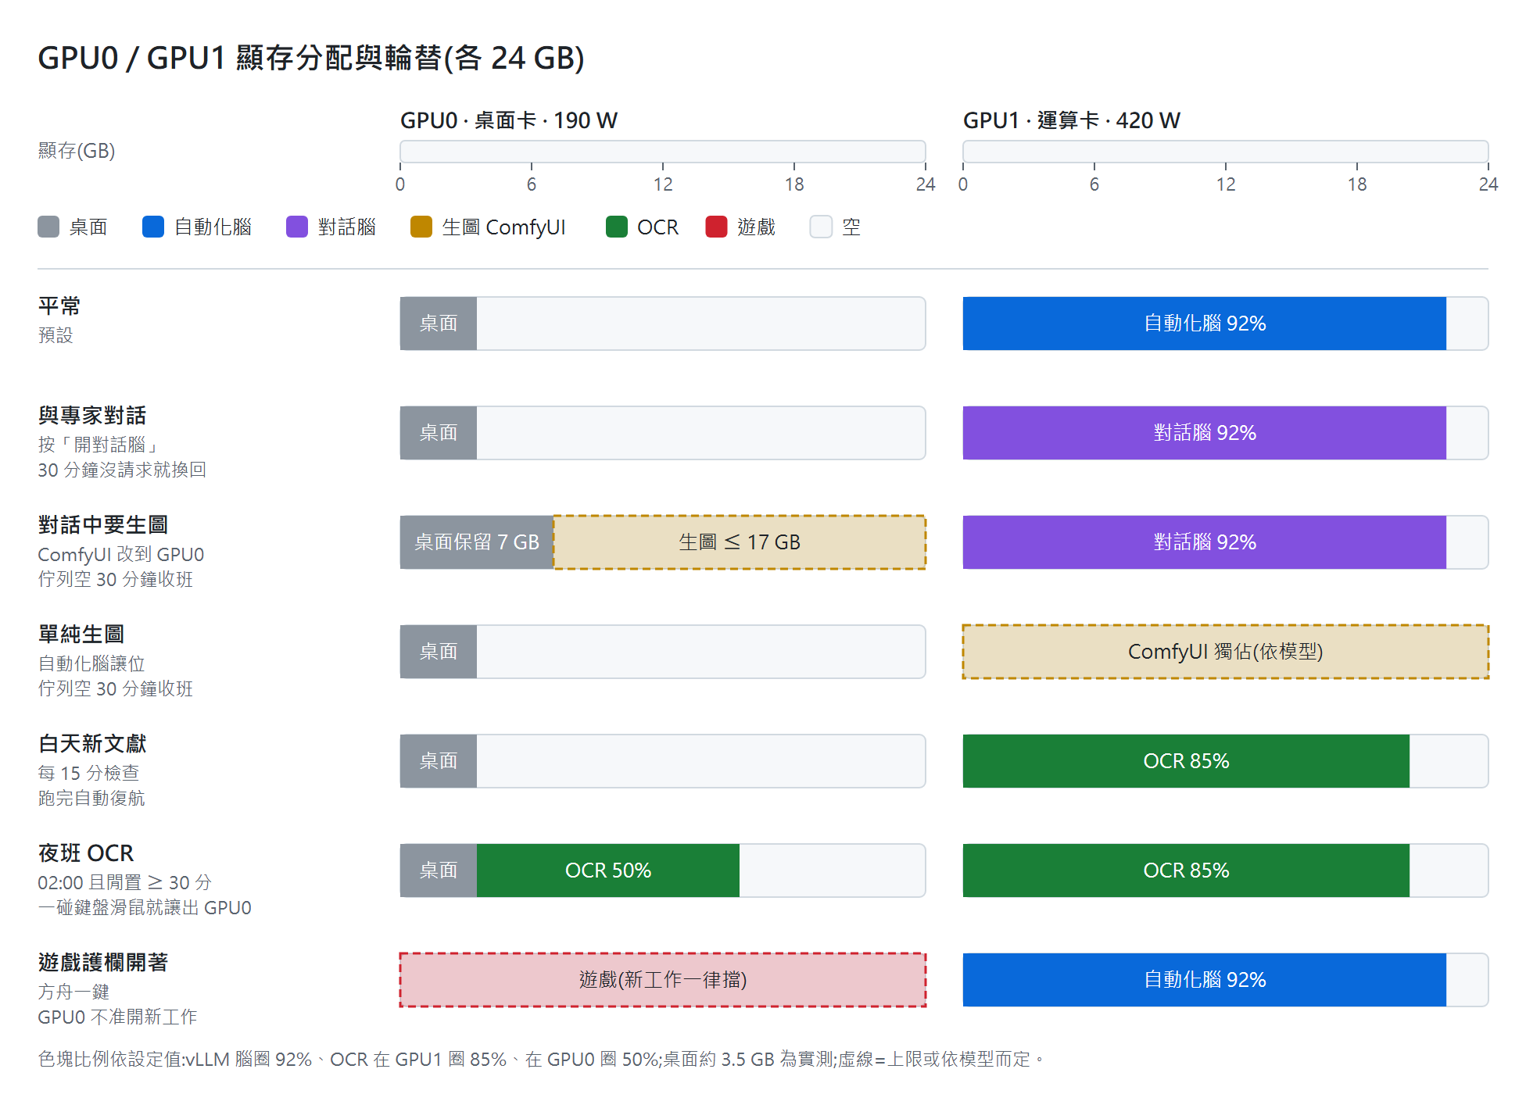The height and width of the screenshot is (1094, 1526).
Task: Click the gray 桌面 legend swatch
Action: (48, 227)
